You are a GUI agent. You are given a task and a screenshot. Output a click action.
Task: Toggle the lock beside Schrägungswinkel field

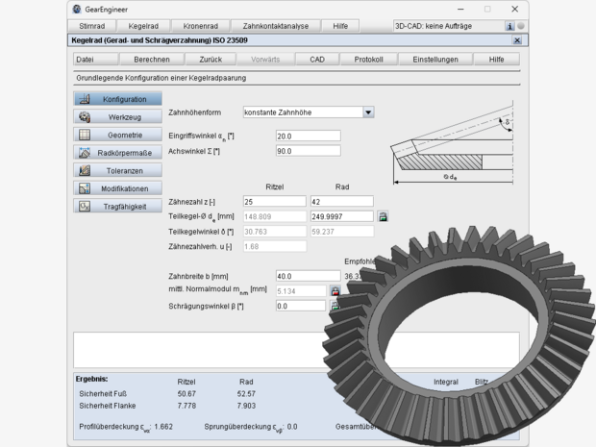[x=335, y=306]
